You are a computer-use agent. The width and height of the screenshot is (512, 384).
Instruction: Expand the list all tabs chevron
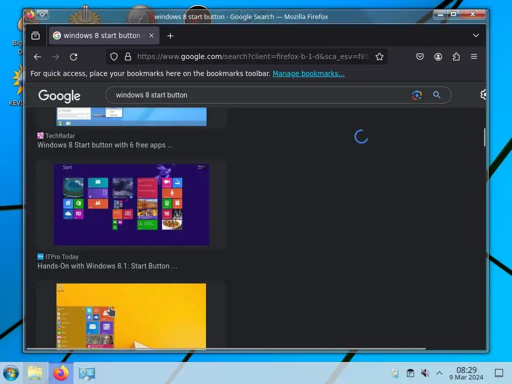tap(476, 35)
